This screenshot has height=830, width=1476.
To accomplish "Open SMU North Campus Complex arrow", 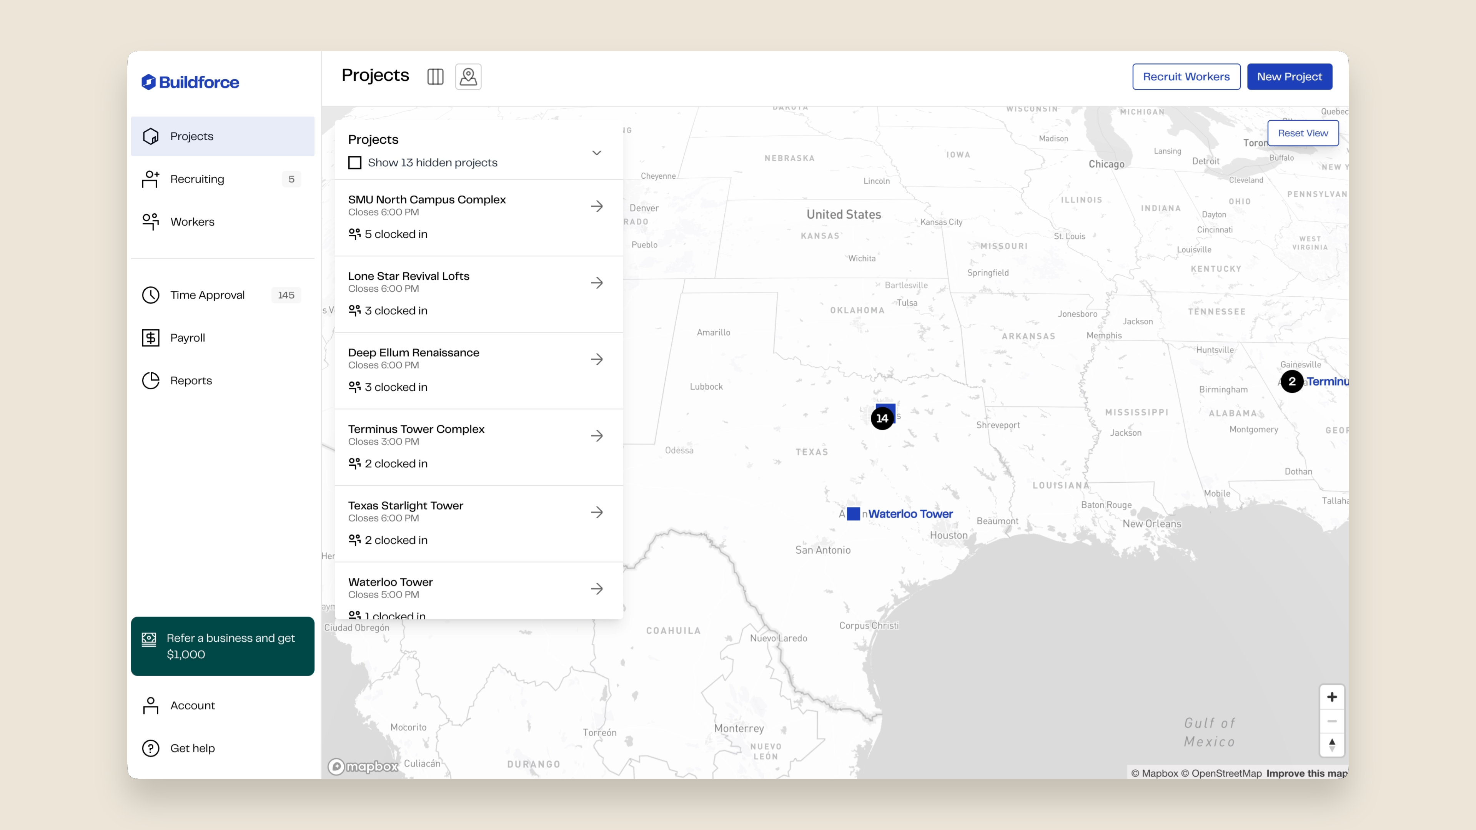I will point(596,206).
